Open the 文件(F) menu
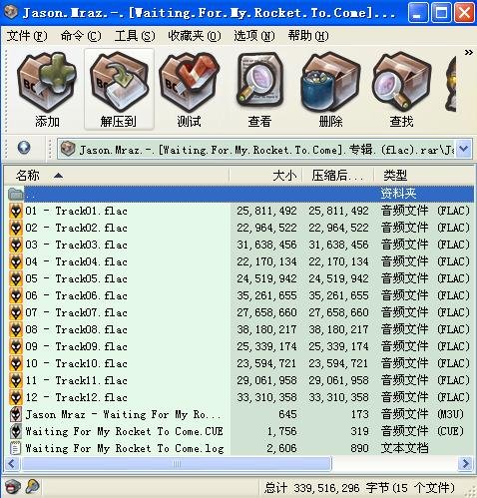477x498 pixels. [27, 36]
